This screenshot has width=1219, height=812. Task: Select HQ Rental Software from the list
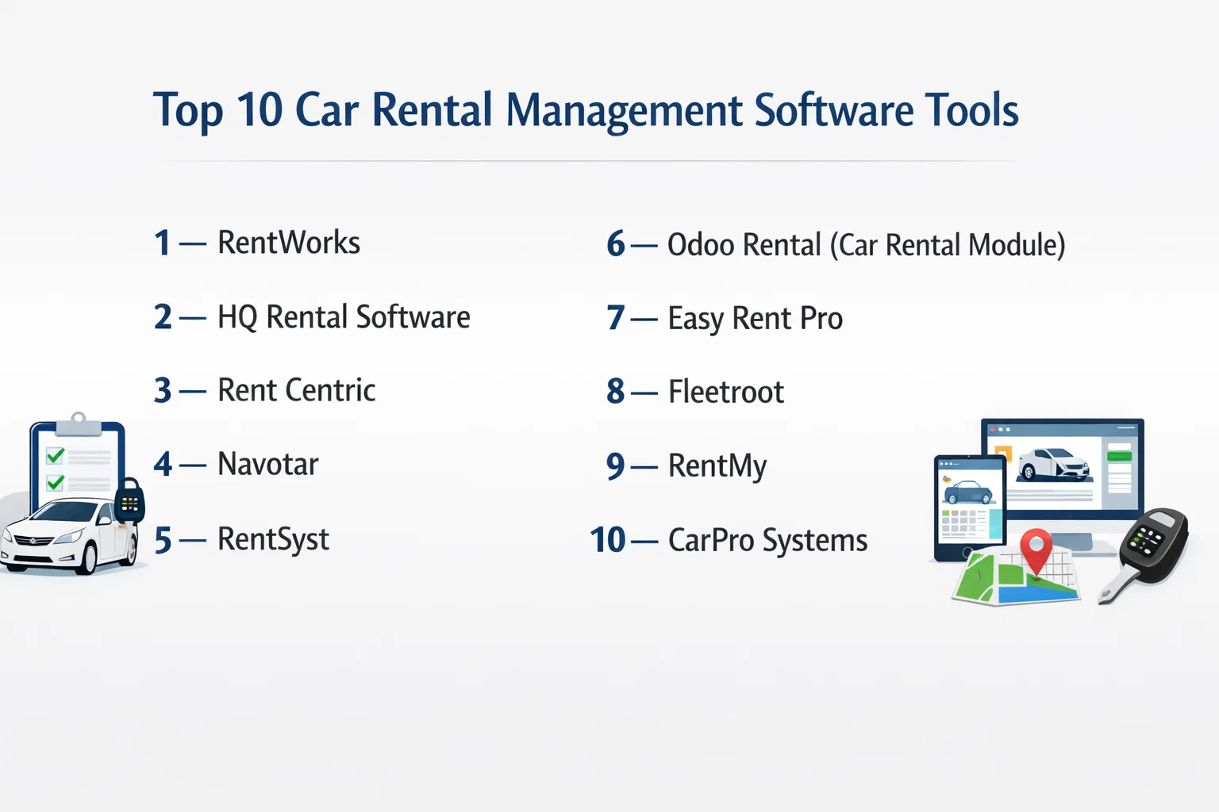tap(343, 317)
